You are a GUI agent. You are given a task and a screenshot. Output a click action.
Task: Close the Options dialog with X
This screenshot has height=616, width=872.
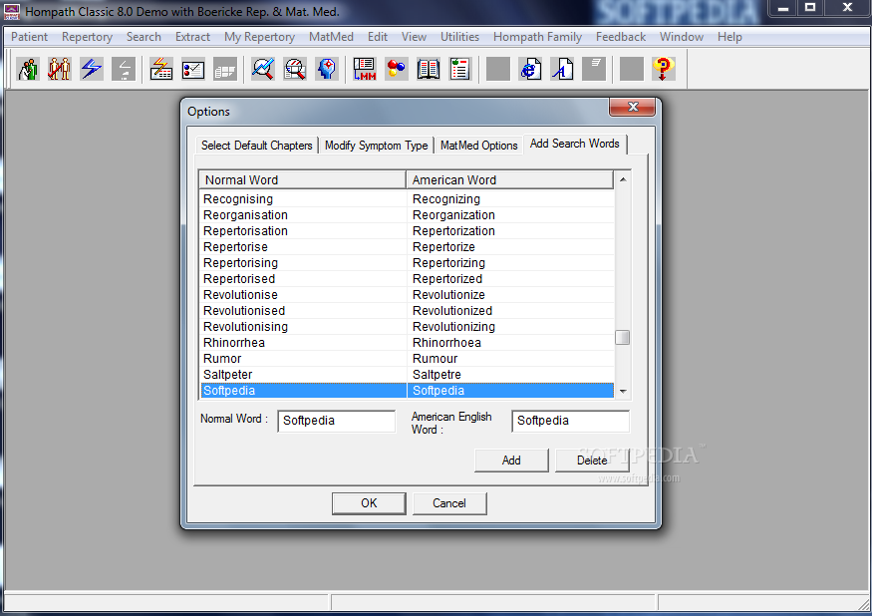[x=632, y=107]
